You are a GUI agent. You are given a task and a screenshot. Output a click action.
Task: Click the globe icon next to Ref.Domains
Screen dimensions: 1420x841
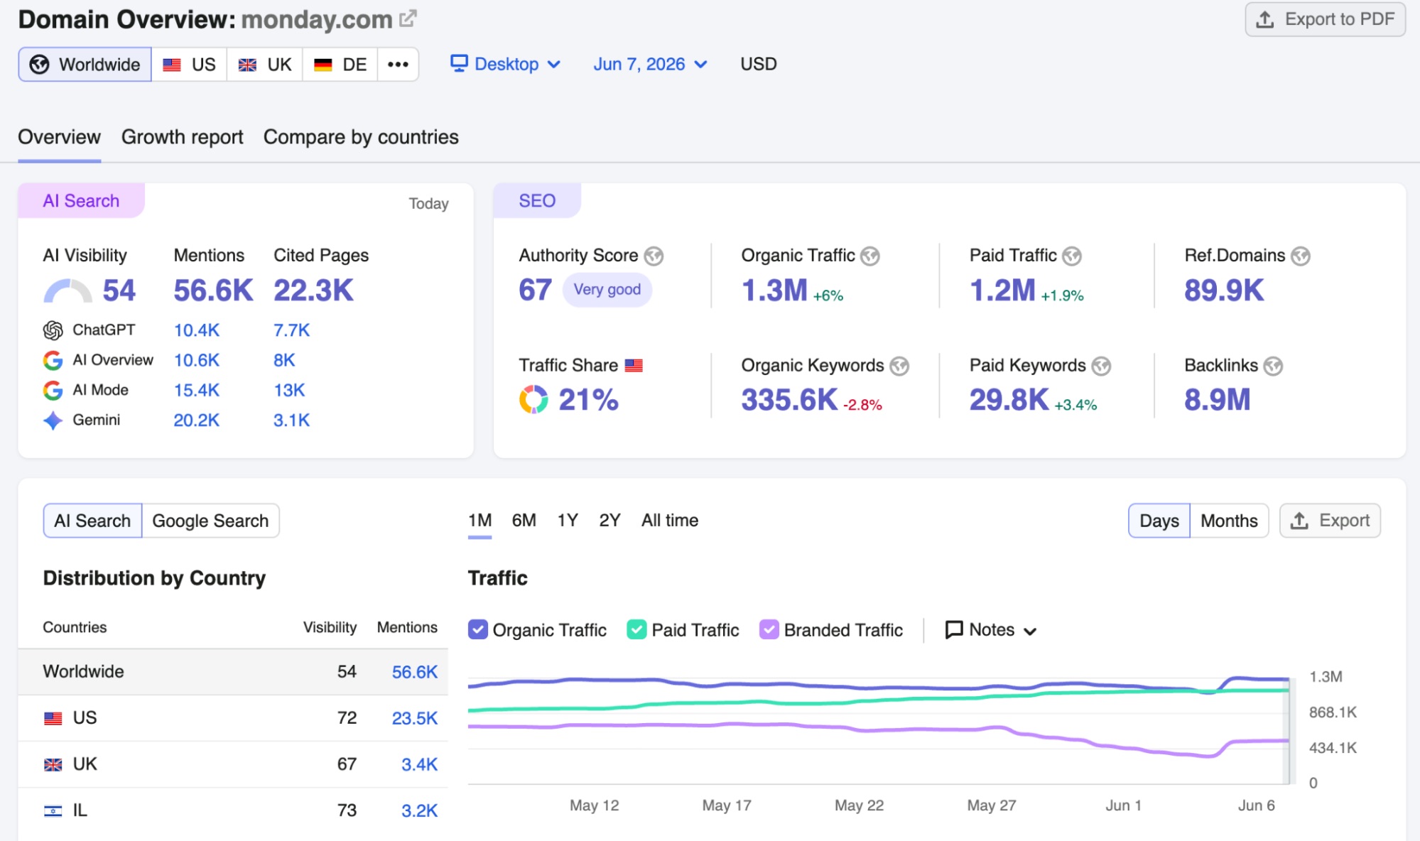1301,256
